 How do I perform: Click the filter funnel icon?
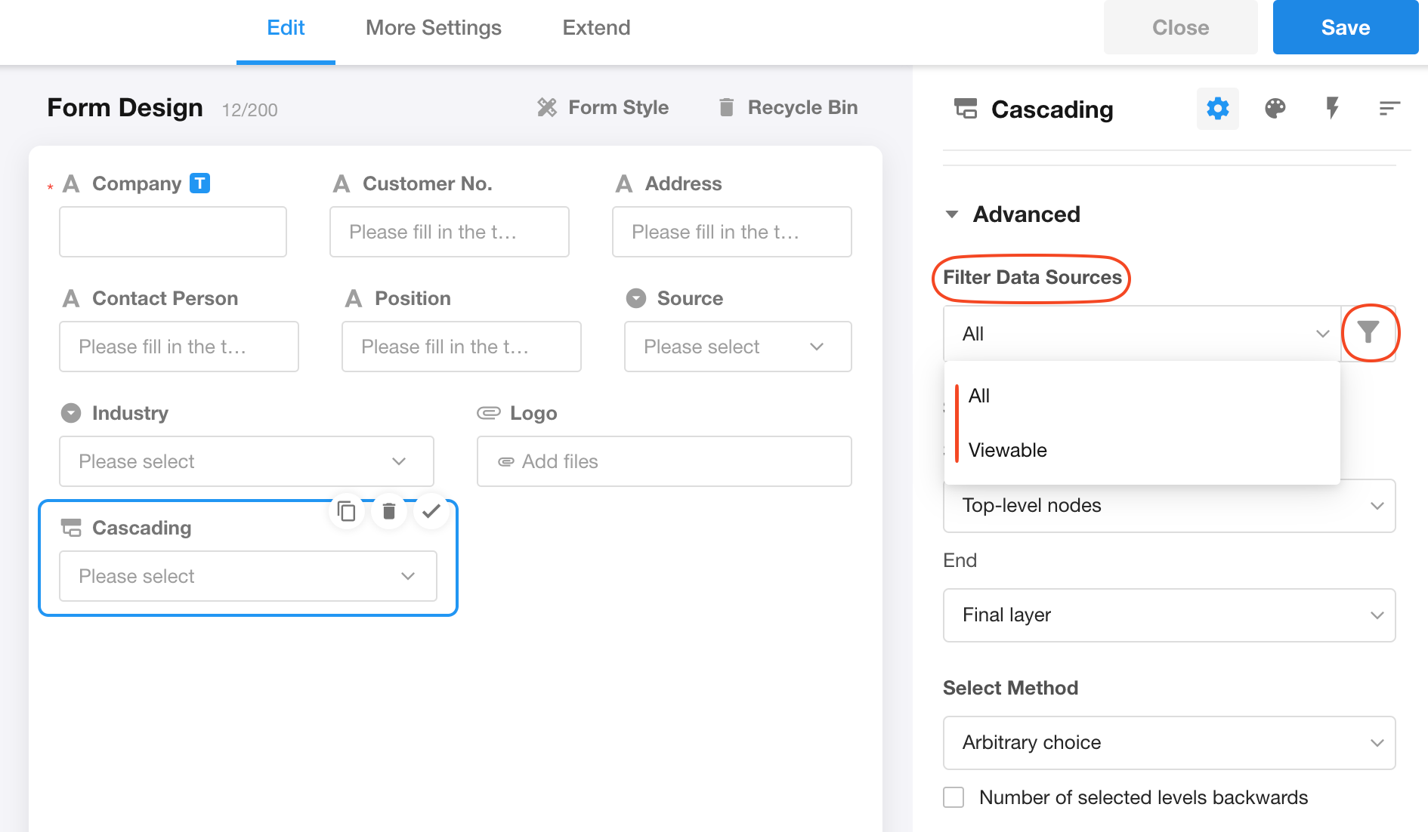pos(1368,332)
